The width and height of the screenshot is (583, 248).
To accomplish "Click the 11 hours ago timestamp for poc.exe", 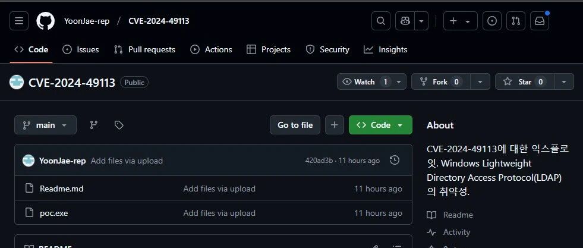I will [x=378, y=213].
